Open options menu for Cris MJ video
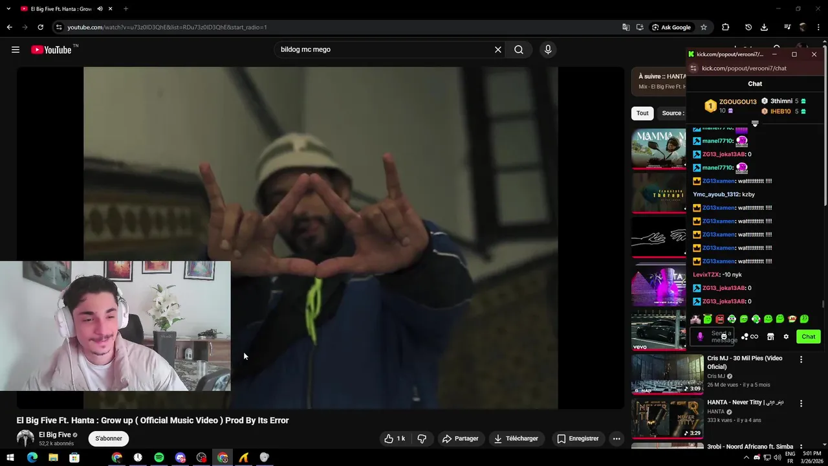828x466 pixels. [801, 359]
